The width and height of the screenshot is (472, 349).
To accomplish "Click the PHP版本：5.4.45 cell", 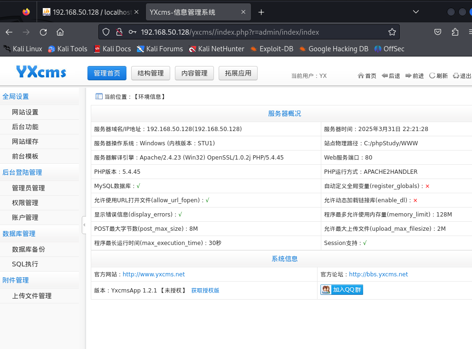I will [x=206, y=172].
